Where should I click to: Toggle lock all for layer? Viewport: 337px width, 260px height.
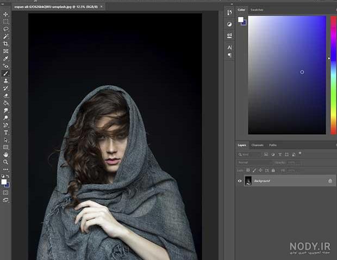click(x=273, y=170)
